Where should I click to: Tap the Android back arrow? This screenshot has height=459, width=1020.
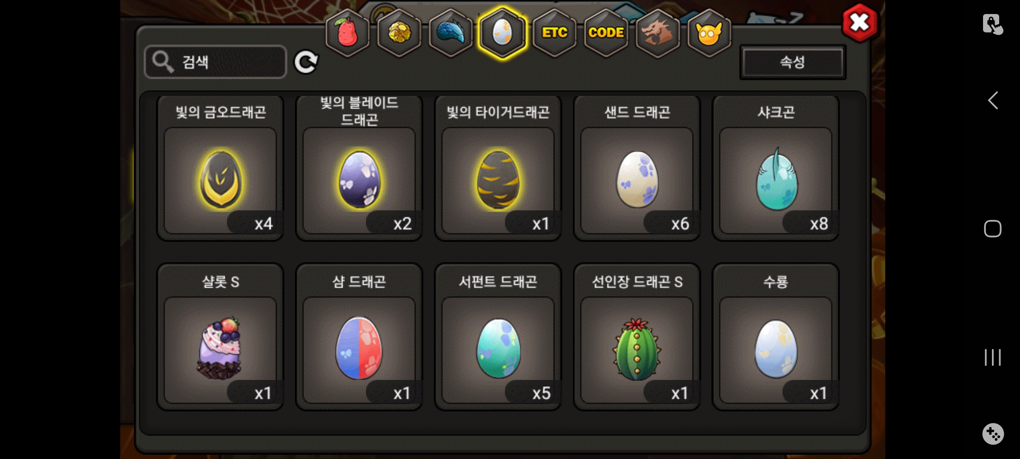tap(993, 101)
